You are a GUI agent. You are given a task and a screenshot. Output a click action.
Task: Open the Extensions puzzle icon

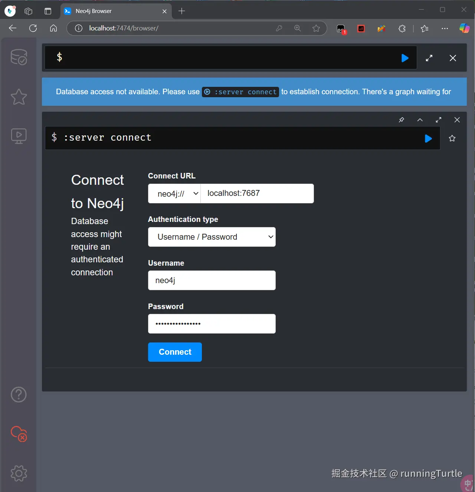tap(402, 29)
